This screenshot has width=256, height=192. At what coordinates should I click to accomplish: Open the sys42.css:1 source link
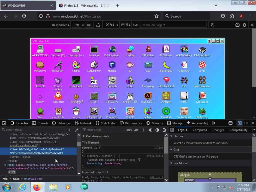(155, 156)
